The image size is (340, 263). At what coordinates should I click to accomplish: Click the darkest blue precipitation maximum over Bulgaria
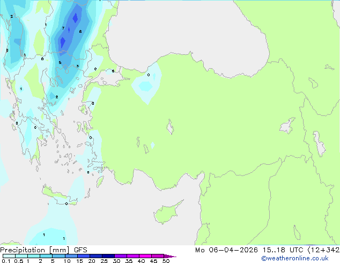pyautogui.click(x=75, y=18)
